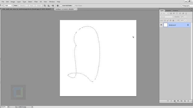Screen dimensions: 193x108
Task: Filter layers by type layers icon
Action: 177,13
